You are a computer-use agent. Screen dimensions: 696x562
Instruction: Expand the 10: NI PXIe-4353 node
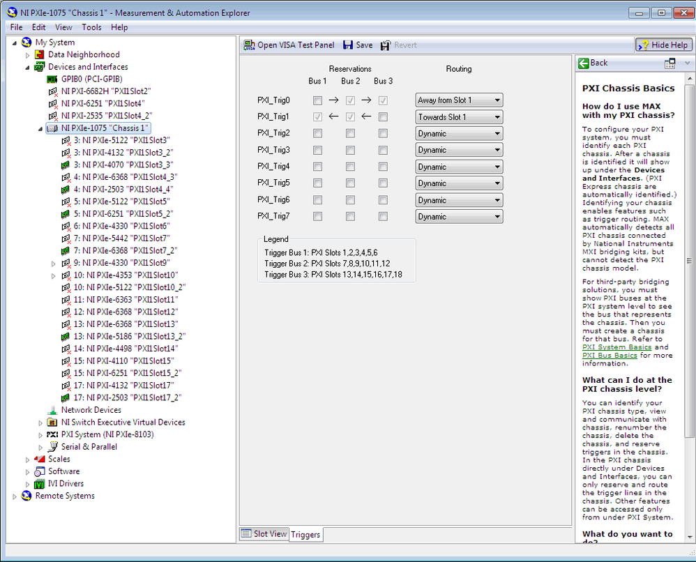(53, 276)
